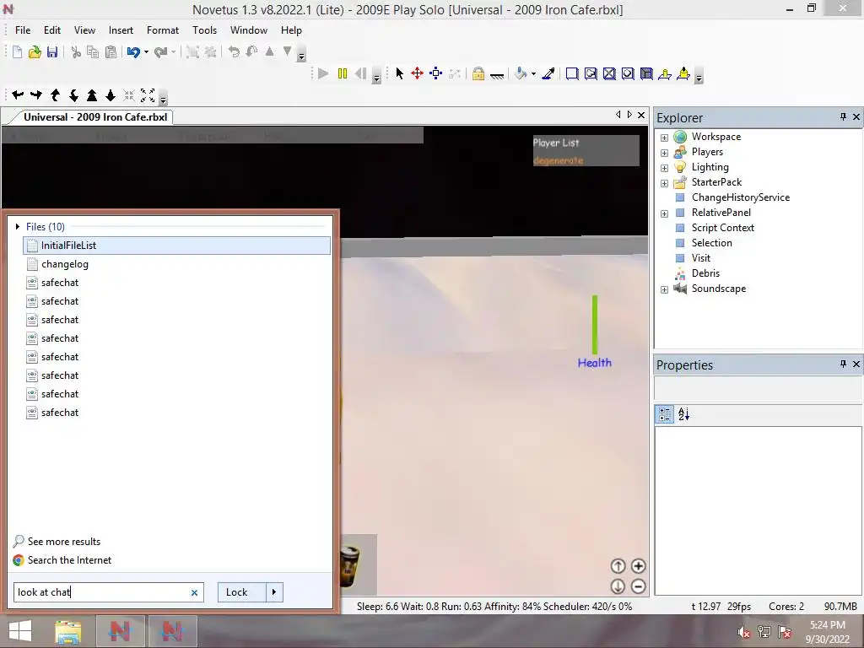Open the Window menu
Screen dimensions: 864x648
coord(249,30)
